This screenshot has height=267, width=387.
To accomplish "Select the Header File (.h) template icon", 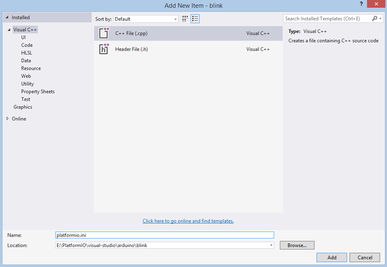I will (x=104, y=49).
